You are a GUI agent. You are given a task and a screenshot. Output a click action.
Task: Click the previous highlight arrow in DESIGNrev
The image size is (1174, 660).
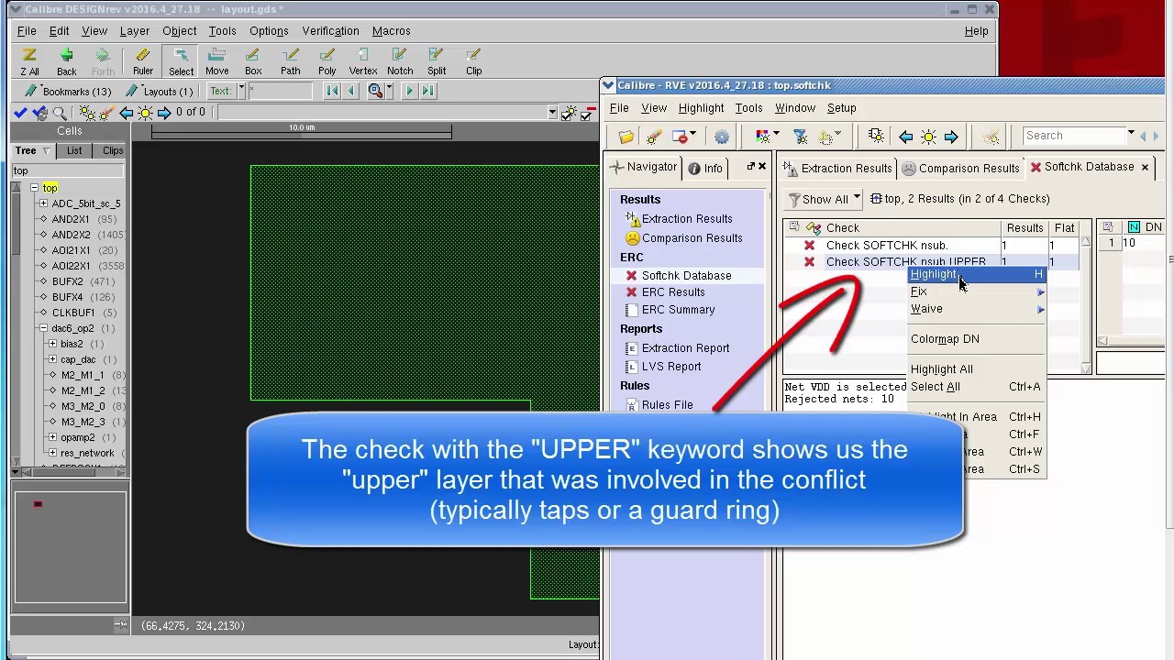[127, 113]
